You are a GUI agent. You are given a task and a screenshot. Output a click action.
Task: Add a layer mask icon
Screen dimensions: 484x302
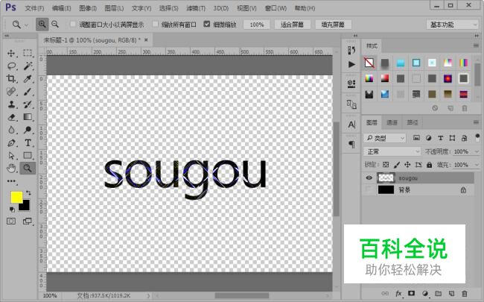pos(411,293)
